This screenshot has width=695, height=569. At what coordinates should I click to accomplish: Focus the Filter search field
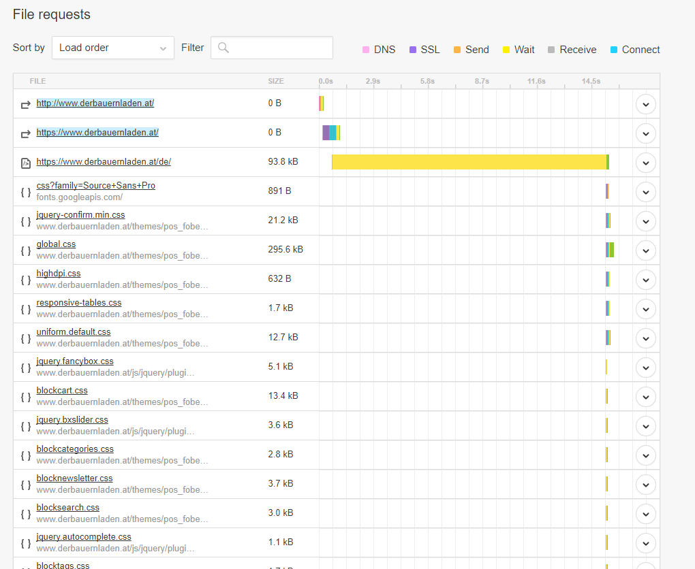[x=272, y=48]
